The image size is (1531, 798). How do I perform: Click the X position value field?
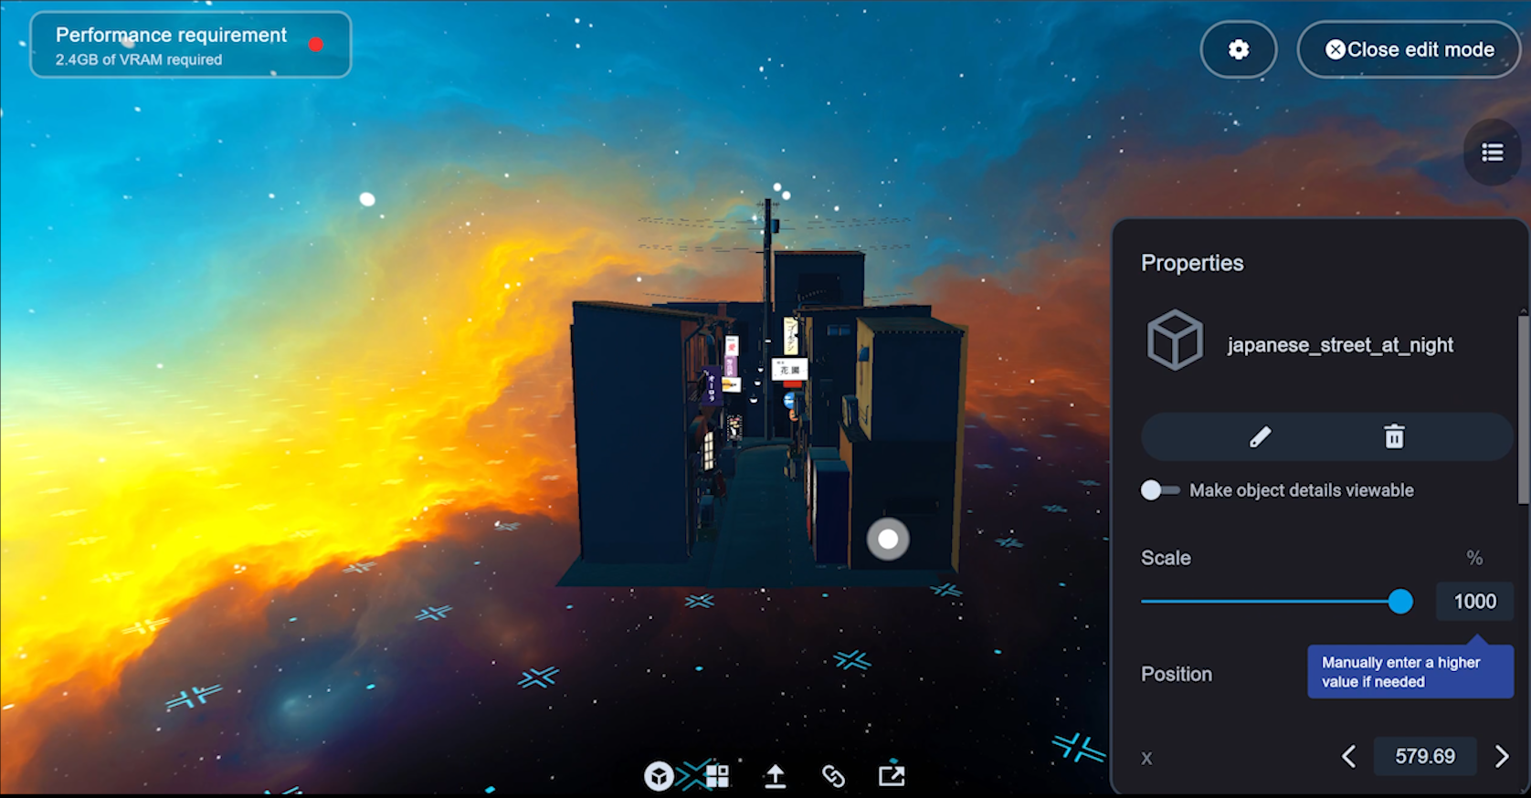[1424, 756]
